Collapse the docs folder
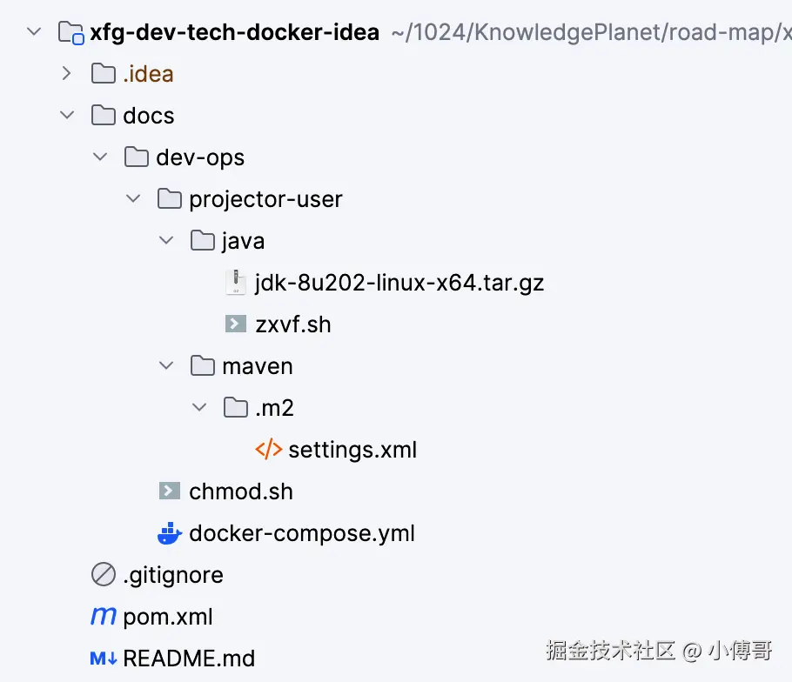 [67, 116]
